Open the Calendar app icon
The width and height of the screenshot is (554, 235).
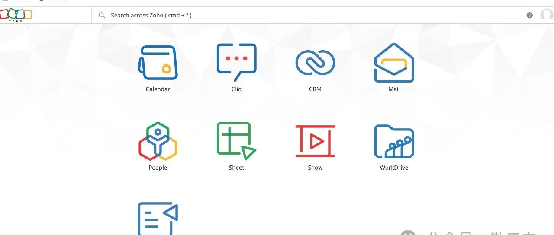tap(158, 63)
